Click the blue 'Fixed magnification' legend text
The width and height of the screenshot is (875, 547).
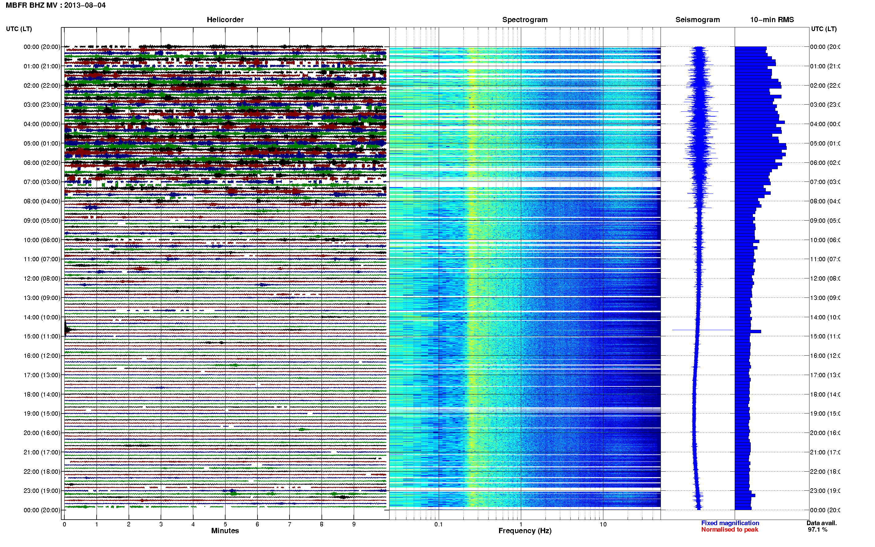(x=730, y=523)
